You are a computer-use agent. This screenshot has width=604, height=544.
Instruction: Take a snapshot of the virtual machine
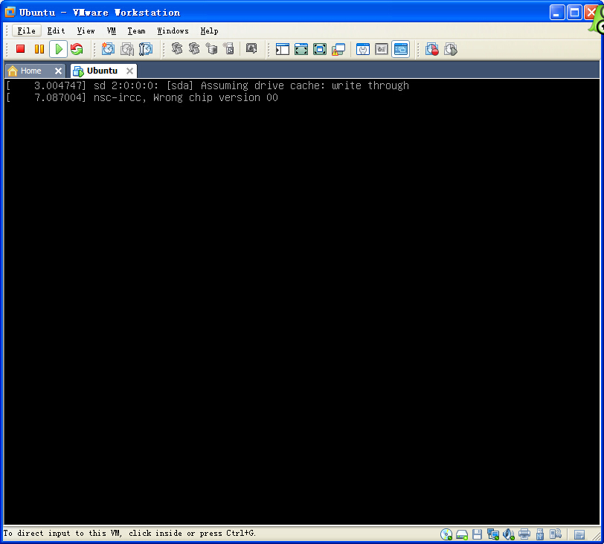tap(109, 49)
